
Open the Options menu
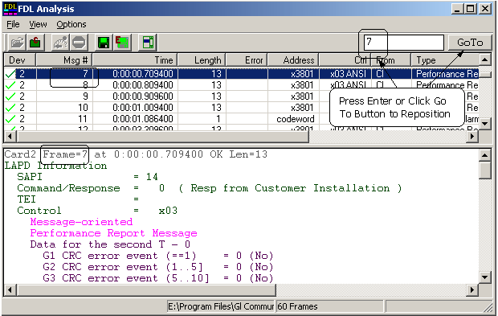point(71,24)
